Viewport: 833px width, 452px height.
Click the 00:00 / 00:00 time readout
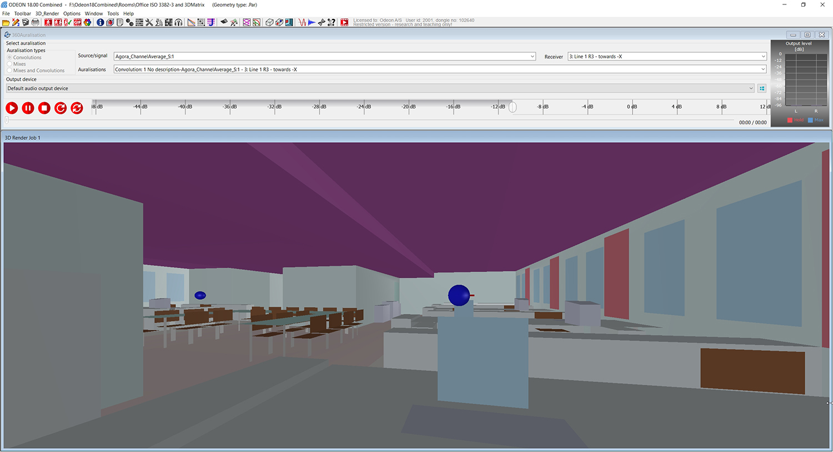(752, 122)
